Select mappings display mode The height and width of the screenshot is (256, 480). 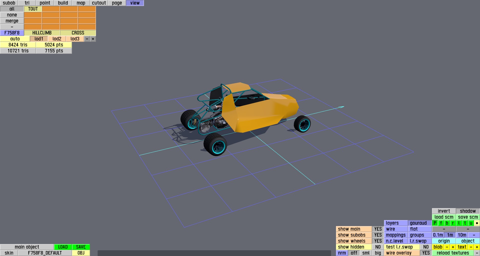pyautogui.click(x=396, y=235)
